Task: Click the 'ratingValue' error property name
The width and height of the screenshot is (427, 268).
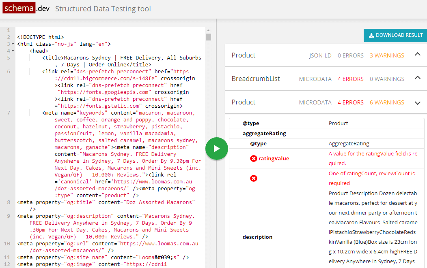Action: (274, 159)
